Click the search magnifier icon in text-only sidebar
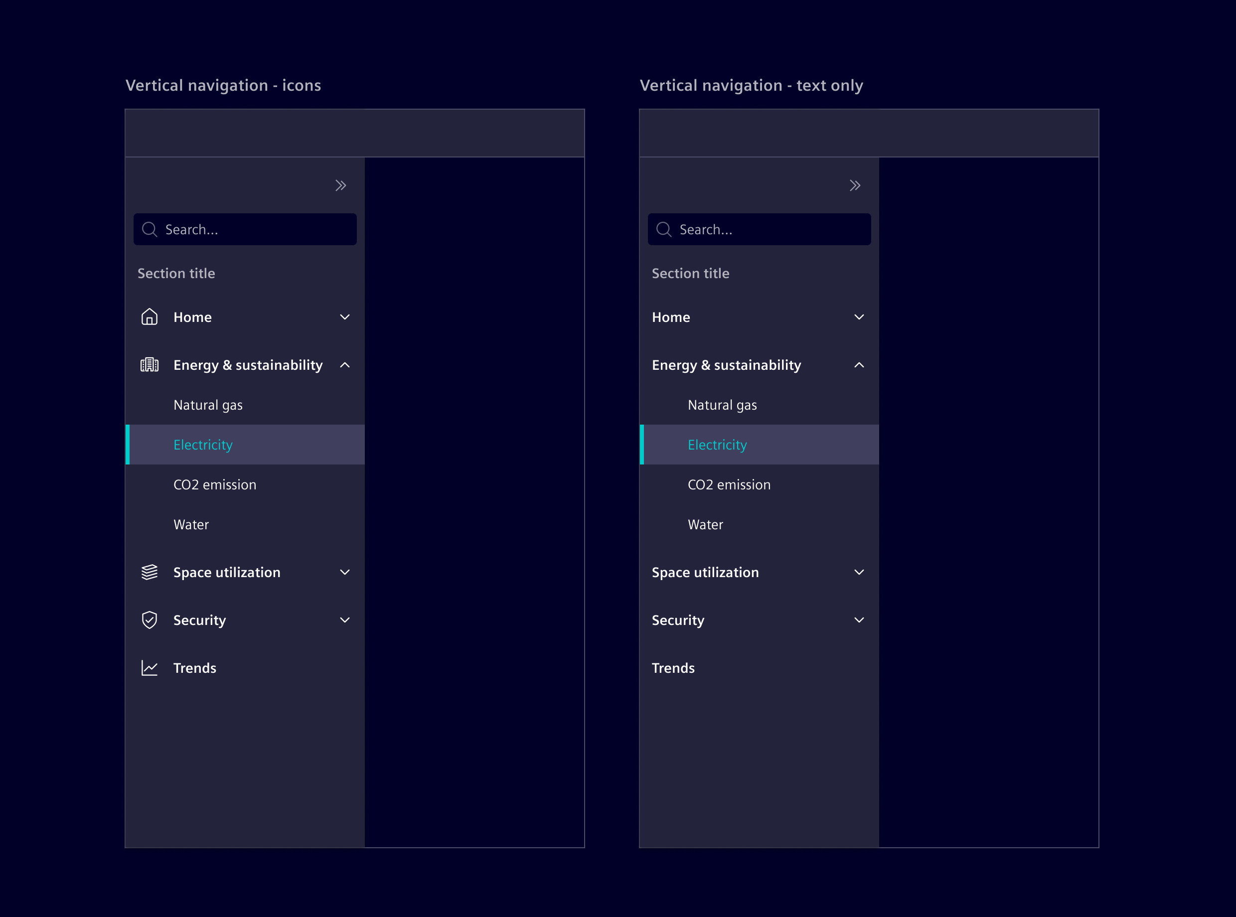 [x=664, y=229]
